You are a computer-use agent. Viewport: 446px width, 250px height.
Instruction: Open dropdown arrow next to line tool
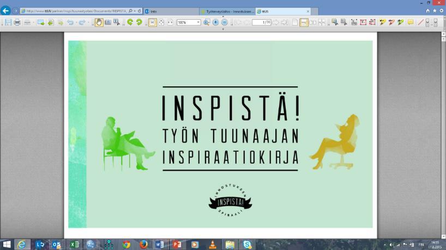click(x=427, y=22)
